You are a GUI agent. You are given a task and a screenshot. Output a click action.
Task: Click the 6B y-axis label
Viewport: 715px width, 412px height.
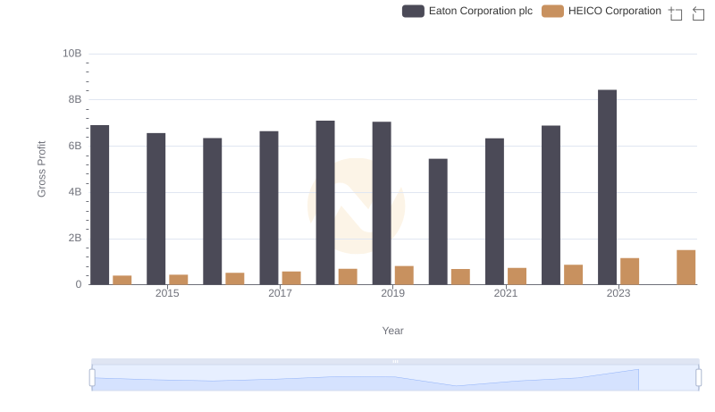tap(75, 146)
